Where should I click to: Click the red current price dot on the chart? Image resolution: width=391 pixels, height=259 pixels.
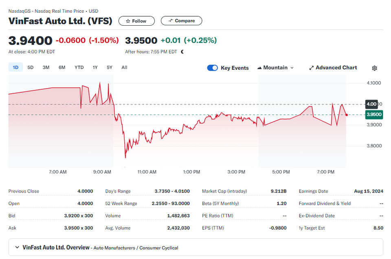click(347, 115)
